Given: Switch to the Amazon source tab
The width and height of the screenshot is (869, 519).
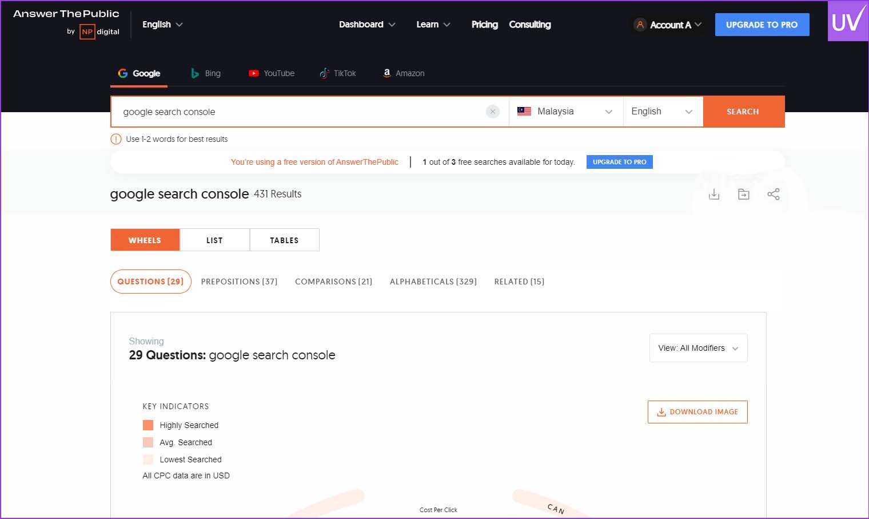Looking at the screenshot, I should click(404, 73).
